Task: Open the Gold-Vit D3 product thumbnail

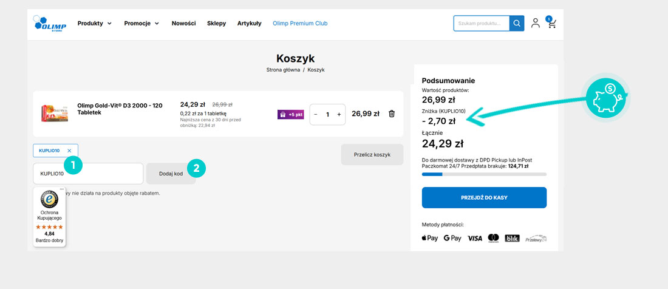Action: coord(55,114)
